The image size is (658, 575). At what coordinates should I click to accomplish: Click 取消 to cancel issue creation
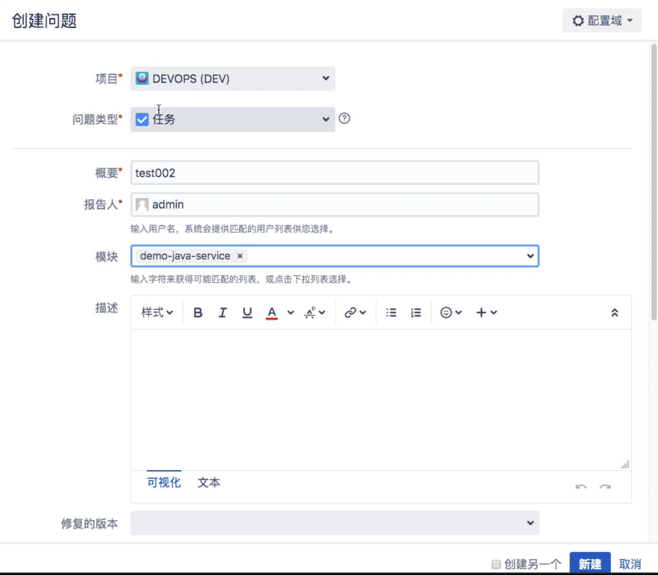pos(631,564)
